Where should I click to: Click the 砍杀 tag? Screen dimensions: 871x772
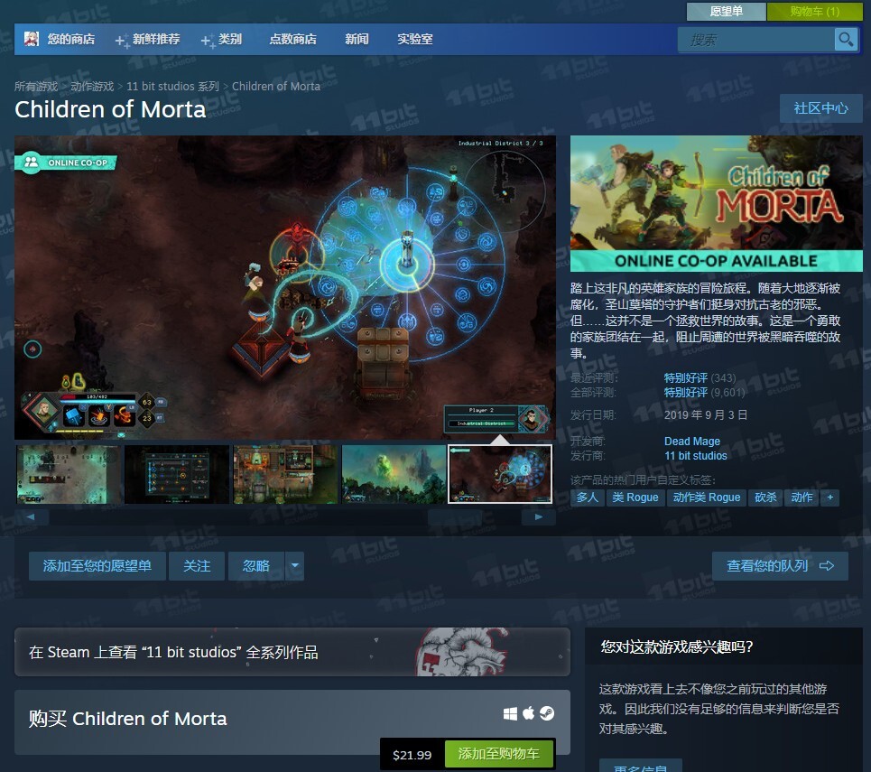(765, 498)
